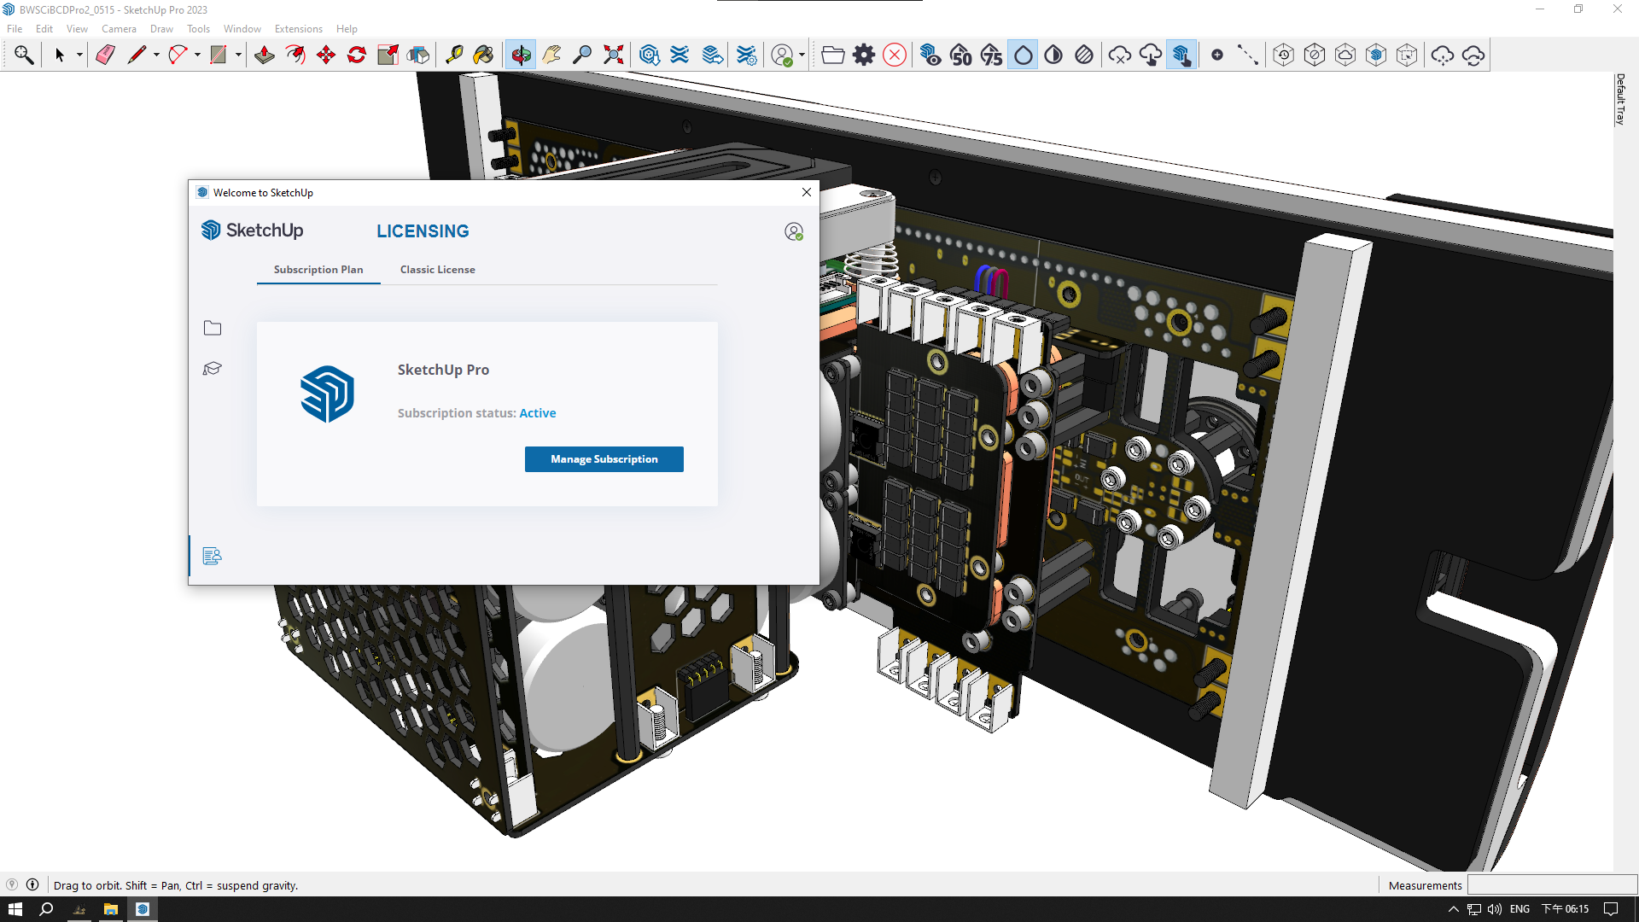Screen dimensions: 1639x922
Task: Choose the Eraser tool
Action: 105,55
